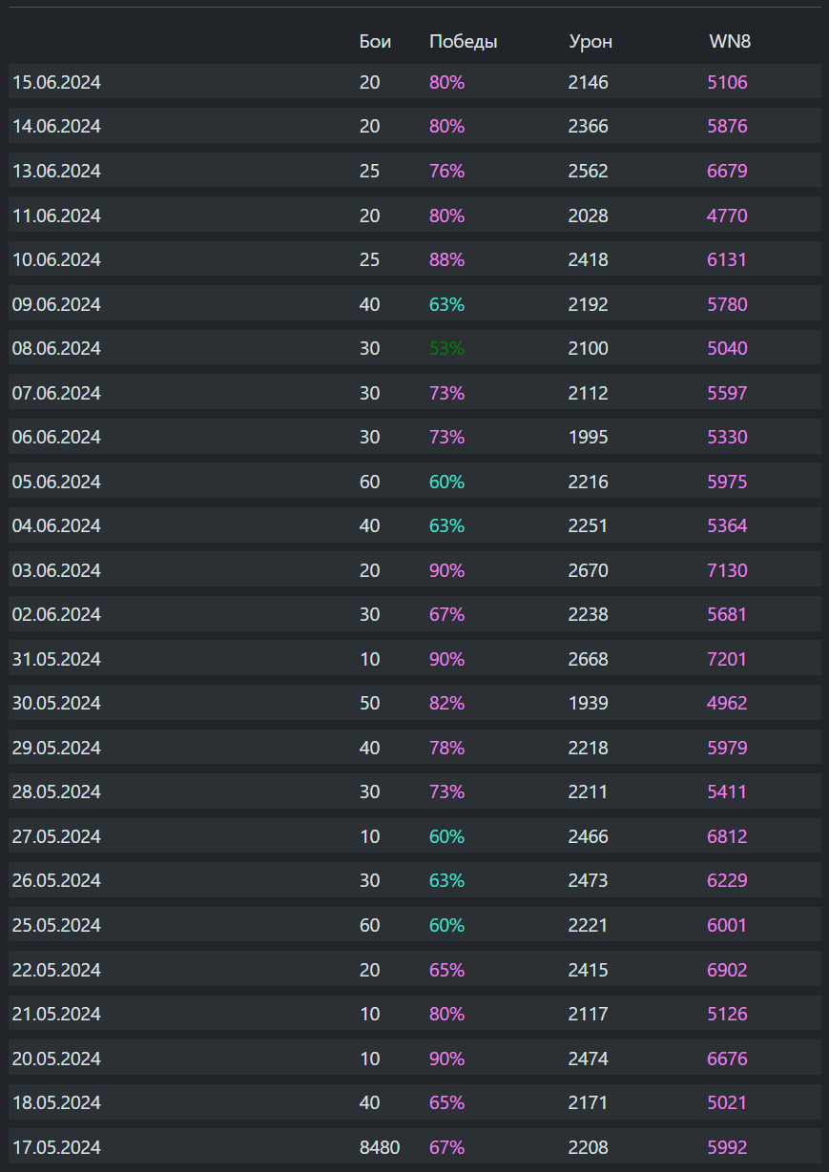Click the 31.05.2024 date entry
Screen dimensions: 829x1172
56,659
